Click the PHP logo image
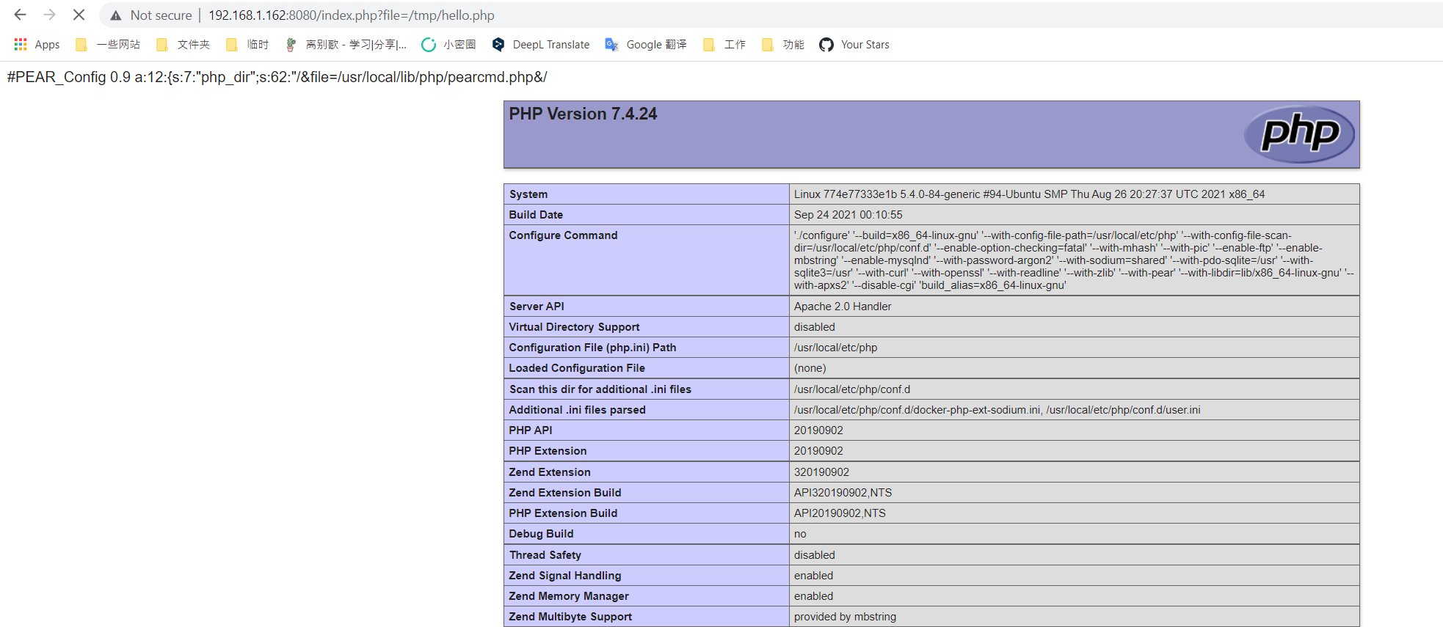The height and width of the screenshot is (627, 1443). (x=1299, y=134)
